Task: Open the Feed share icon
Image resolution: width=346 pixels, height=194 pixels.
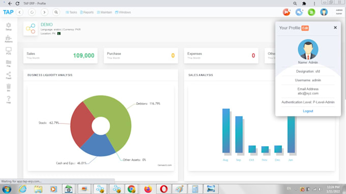Action: pos(8,76)
